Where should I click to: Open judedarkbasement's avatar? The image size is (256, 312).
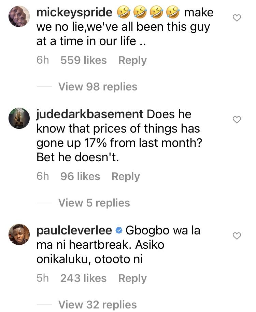19,118
